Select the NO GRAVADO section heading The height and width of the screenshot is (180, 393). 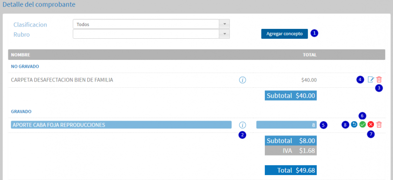(x=25, y=67)
